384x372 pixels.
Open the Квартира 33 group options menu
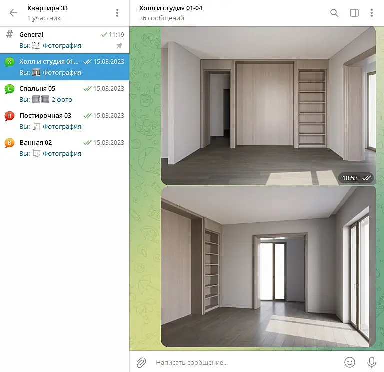(117, 13)
